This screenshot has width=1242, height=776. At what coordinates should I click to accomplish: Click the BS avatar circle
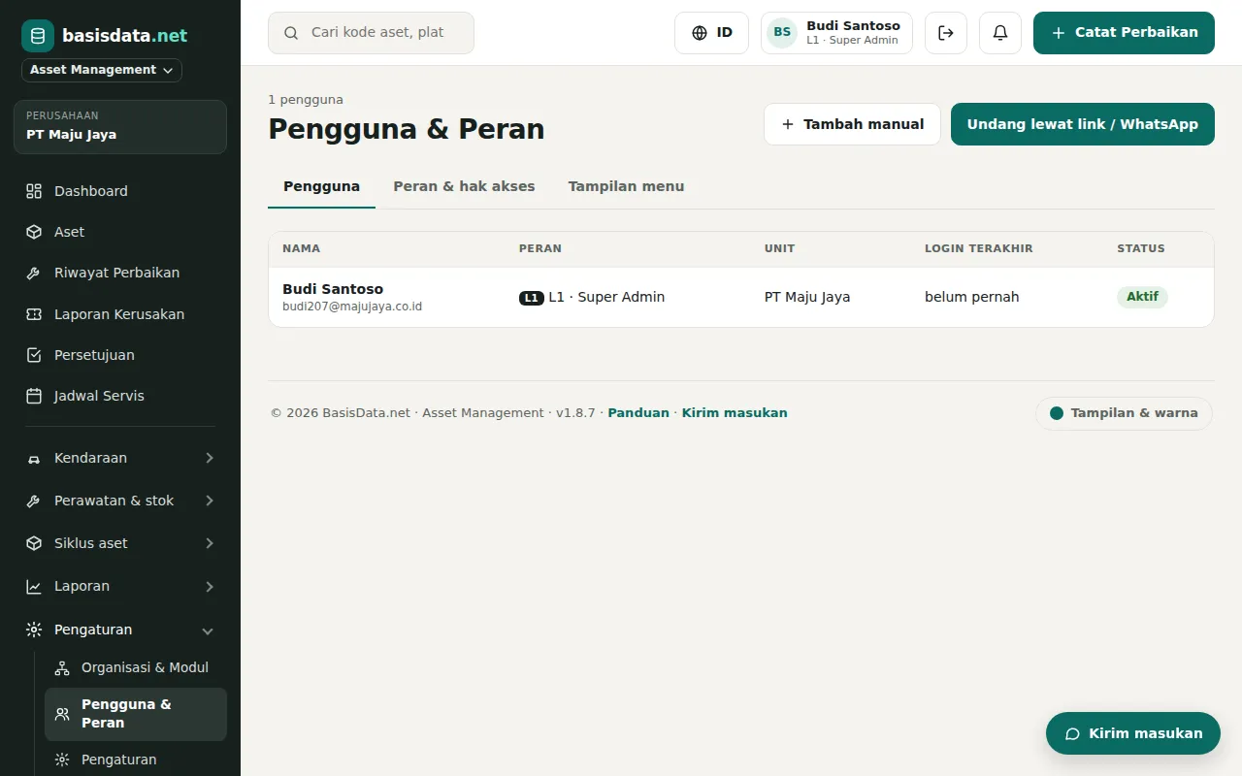click(x=782, y=33)
